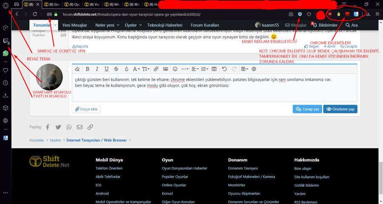Undo last edit in reply editor
The height and width of the screenshot is (204, 383).
[224, 69]
